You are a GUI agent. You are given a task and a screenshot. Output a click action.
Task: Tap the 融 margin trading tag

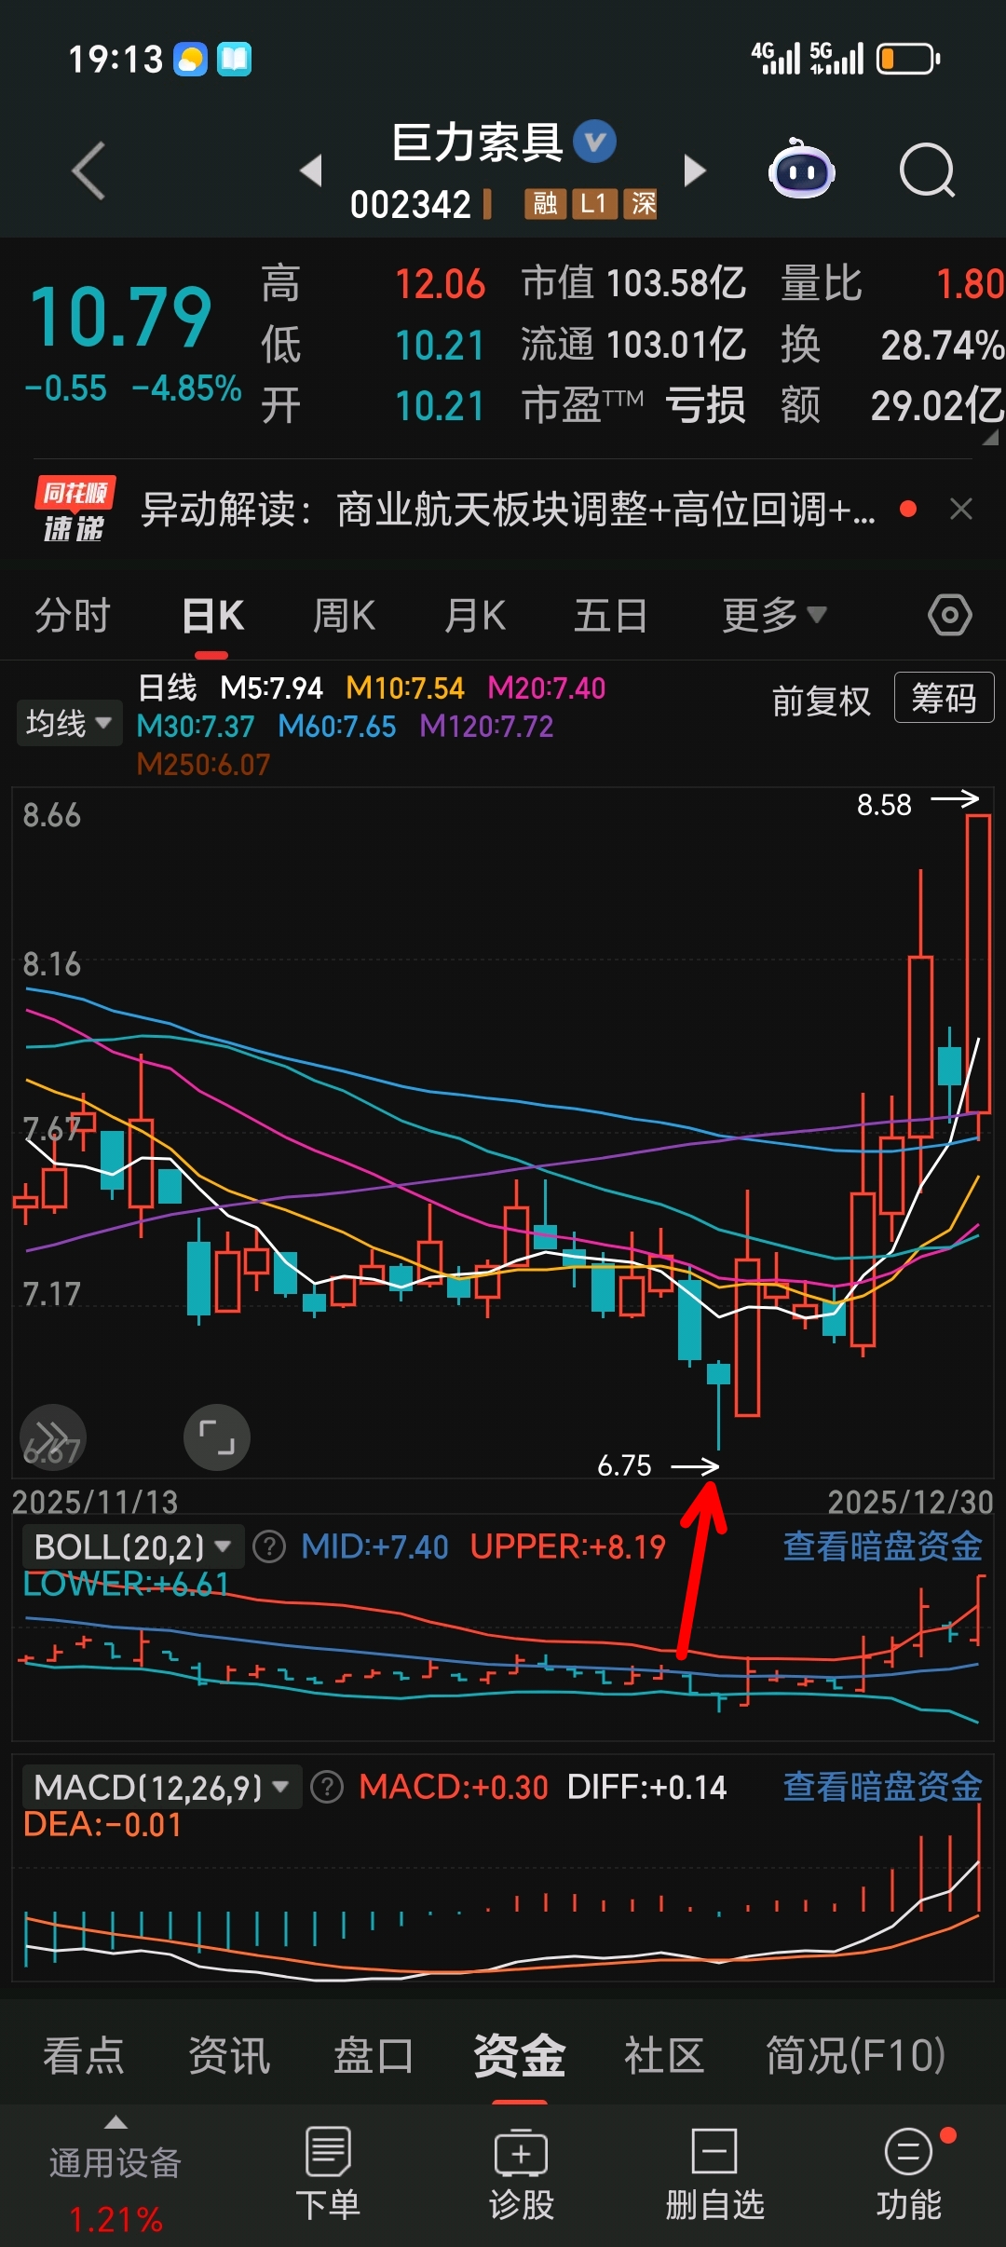click(x=545, y=203)
